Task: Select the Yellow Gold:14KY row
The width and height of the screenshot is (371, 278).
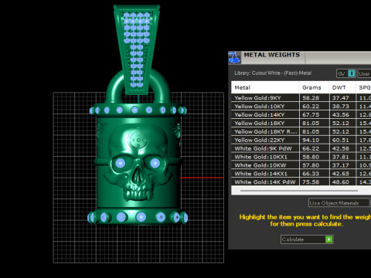Action: 301,115
